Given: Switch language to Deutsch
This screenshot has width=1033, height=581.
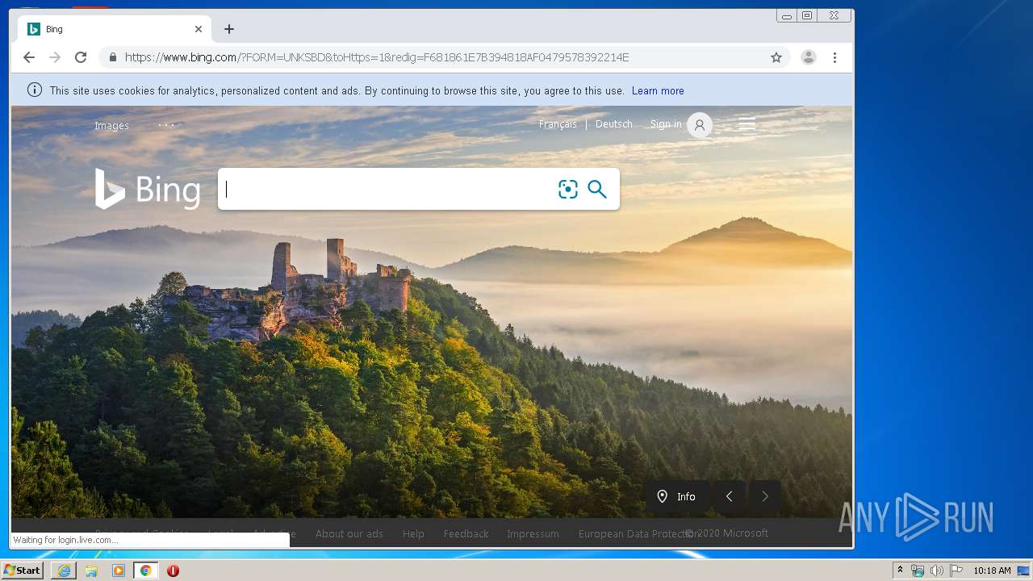Looking at the screenshot, I should pyautogui.click(x=614, y=124).
